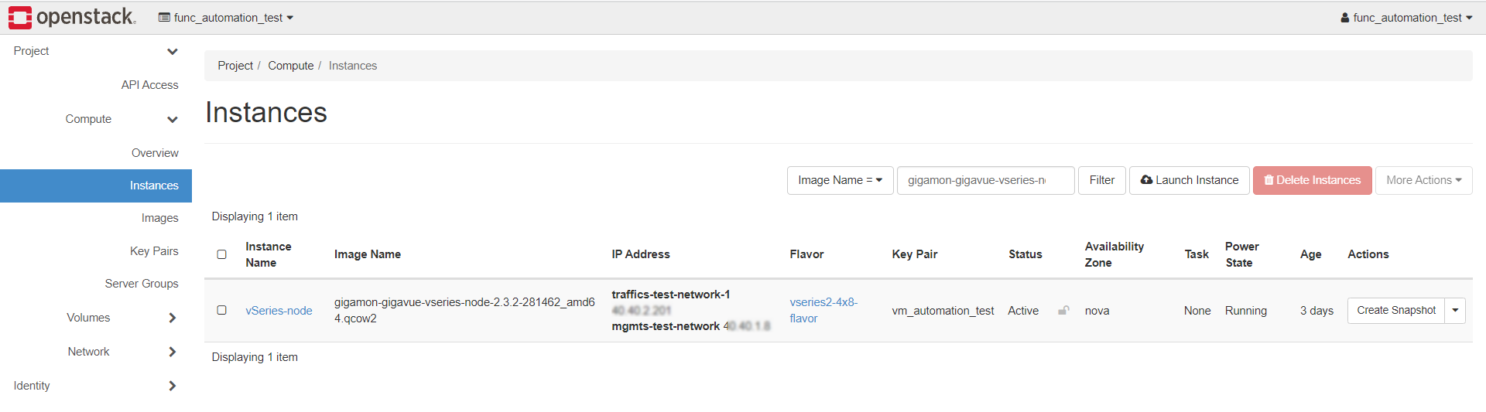Check the vSeries-node row checkbox

(222, 311)
